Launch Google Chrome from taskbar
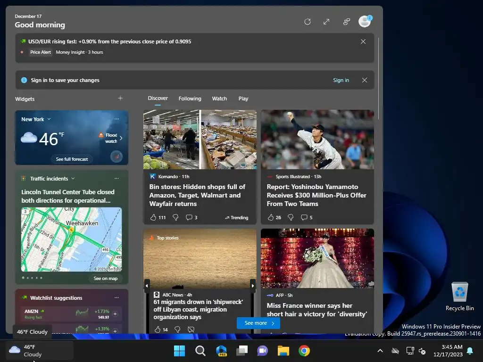This screenshot has height=362, width=483. click(304, 351)
